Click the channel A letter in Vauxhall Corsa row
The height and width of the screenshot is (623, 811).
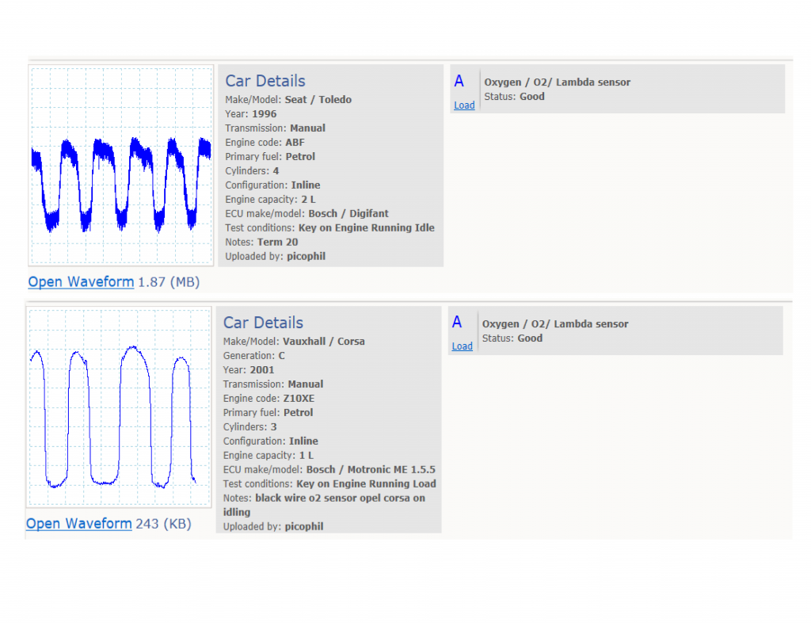pos(457,323)
